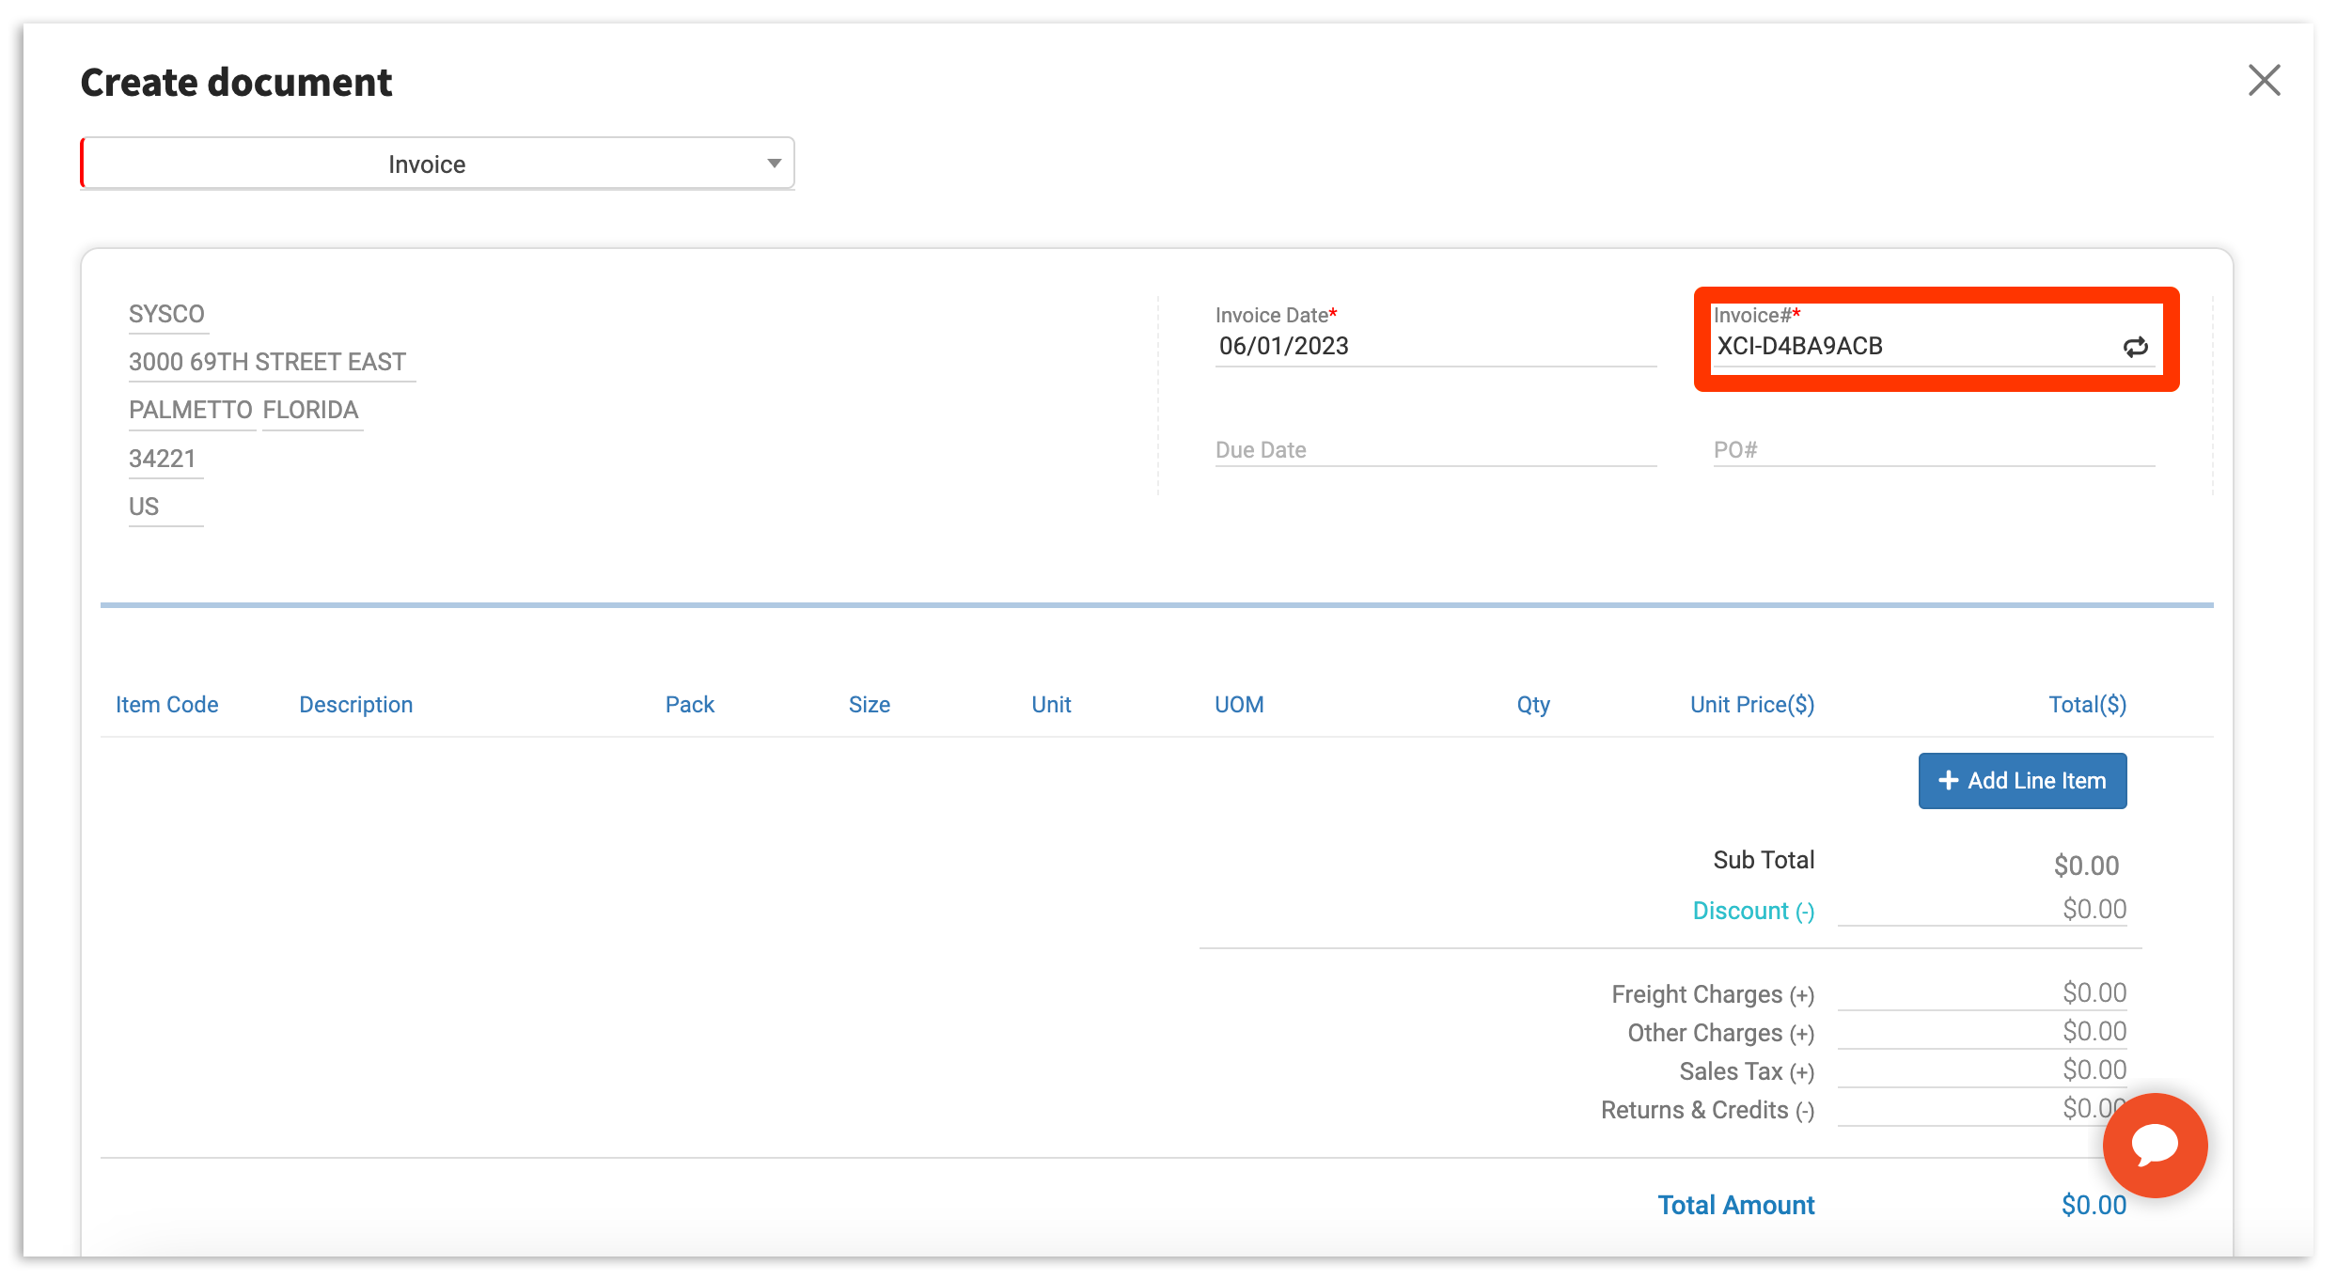Click the PALMETTO city field

[x=191, y=411]
